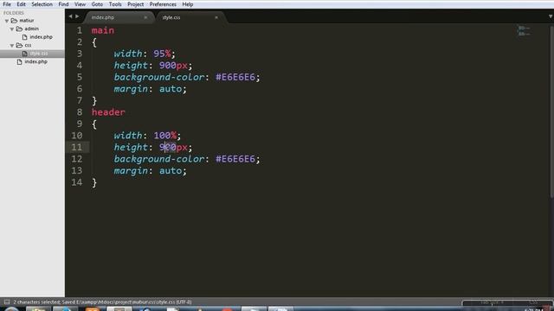Select the css folder name

click(x=28, y=45)
